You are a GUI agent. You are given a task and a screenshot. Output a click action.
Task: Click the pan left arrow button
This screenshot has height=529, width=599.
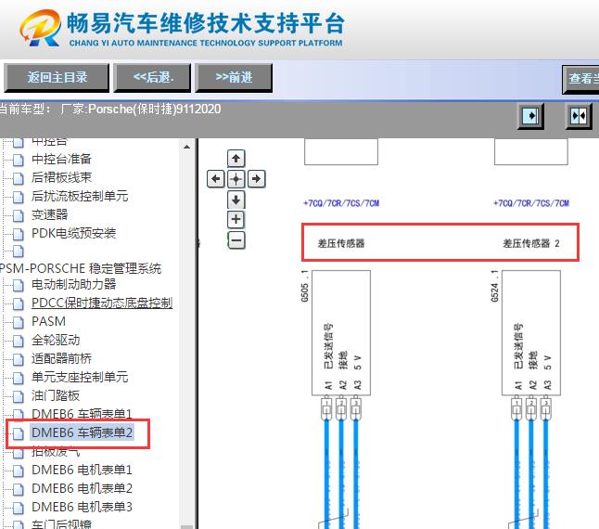click(x=215, y=178)
